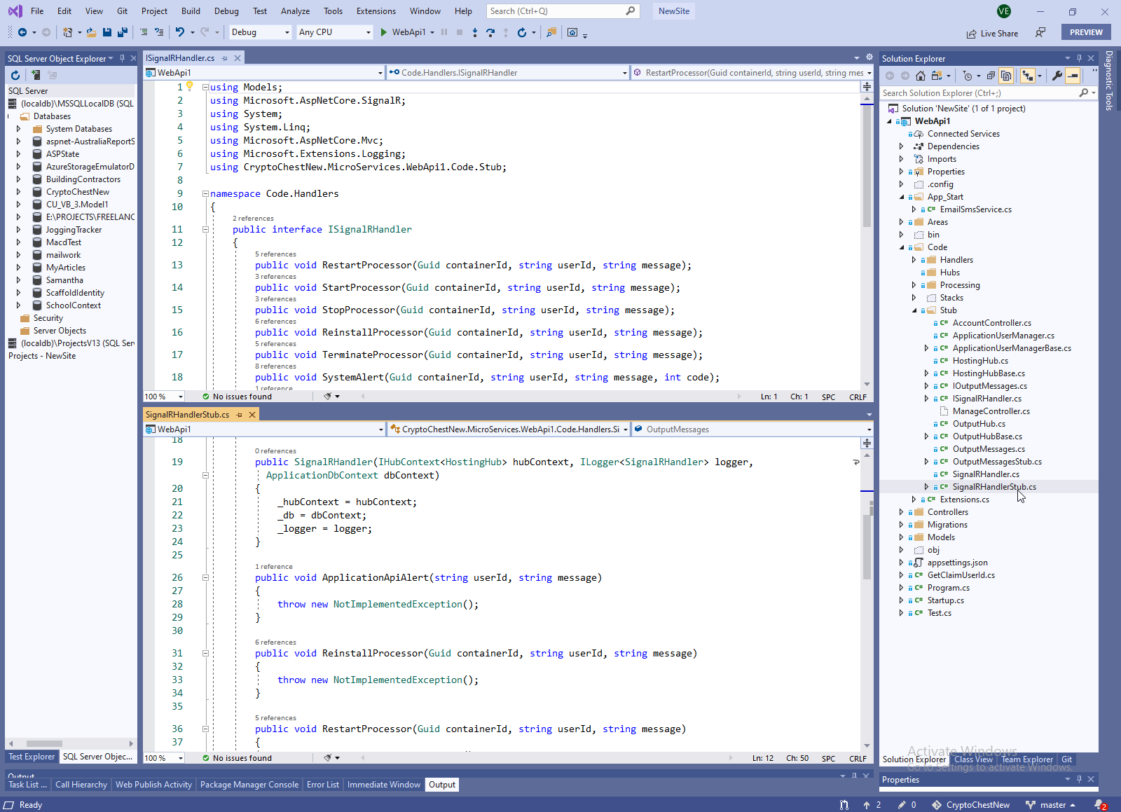Screen dimensions: 1121x812
Task: Start debugging with the green play icon
Action: [384, 32]
